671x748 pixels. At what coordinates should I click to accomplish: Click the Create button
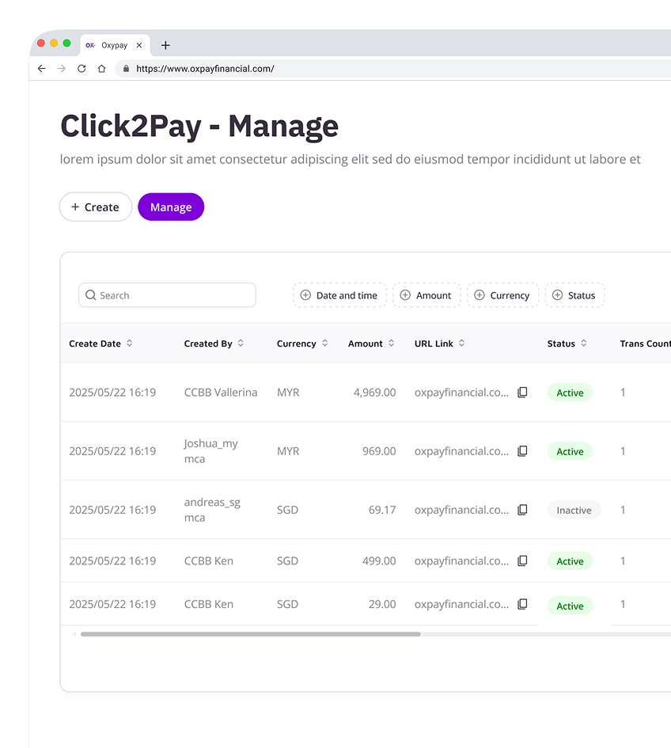coord(95,207)
